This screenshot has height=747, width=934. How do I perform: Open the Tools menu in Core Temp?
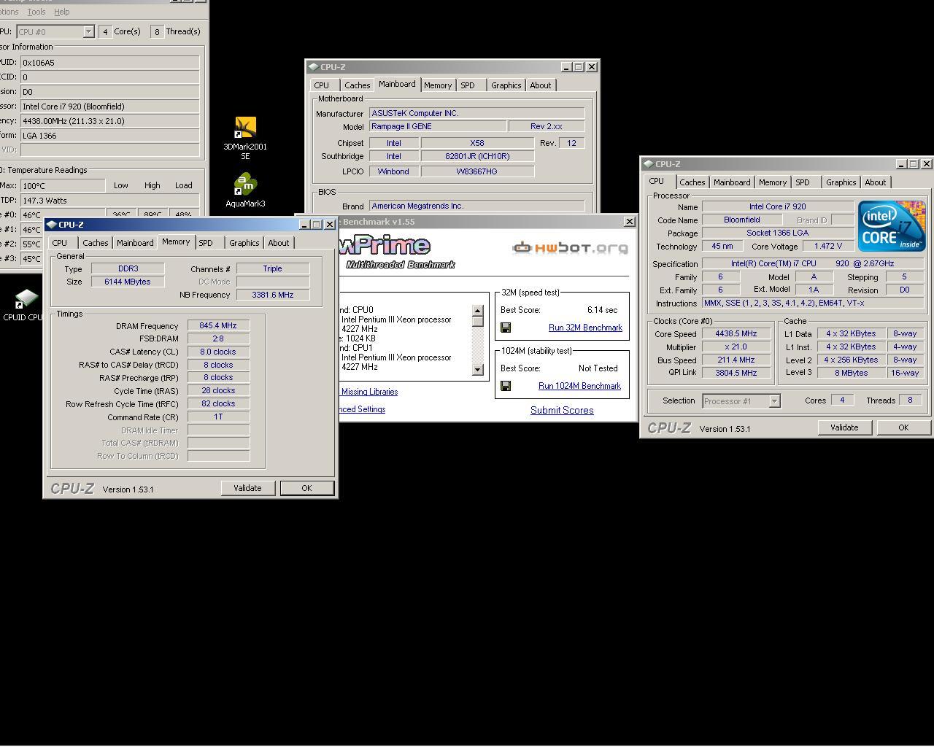tap(36, 12)
